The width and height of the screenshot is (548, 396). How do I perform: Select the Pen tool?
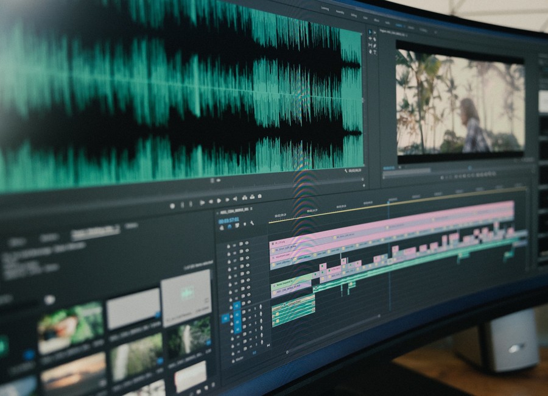[374, 46]
